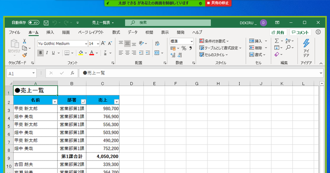
Task: Click the Redo arrow icon
Action: click(x=66, y=23)
